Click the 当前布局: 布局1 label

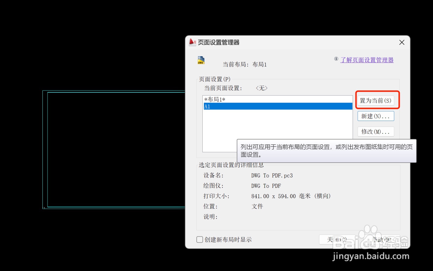tap(245, 65)
